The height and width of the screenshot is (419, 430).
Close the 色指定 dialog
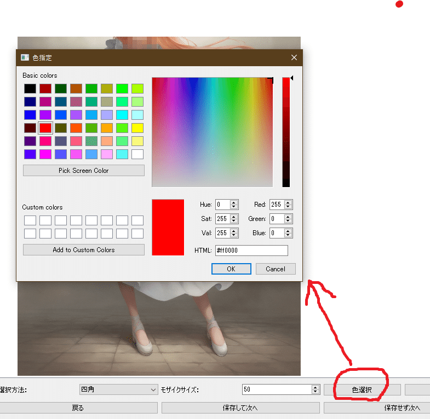tap(294, 57)
